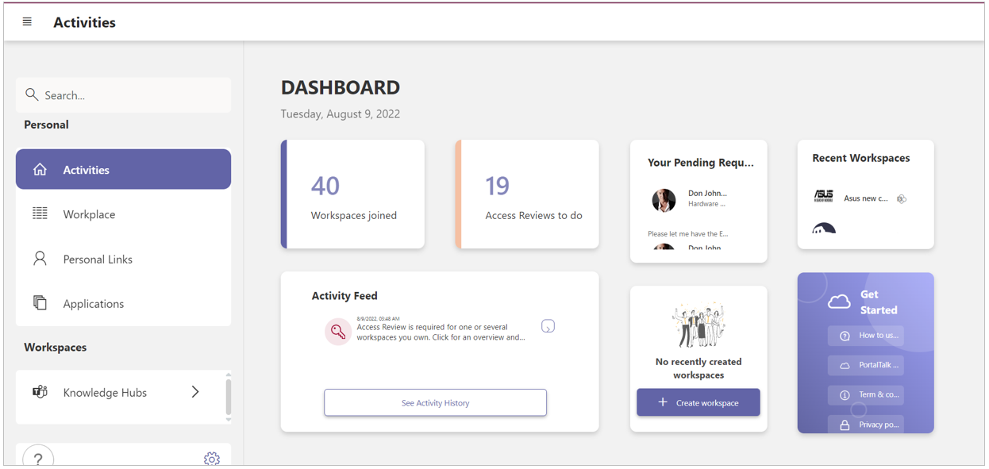
Task: Open settings via the gear icon
Action: tap(211, 459)
